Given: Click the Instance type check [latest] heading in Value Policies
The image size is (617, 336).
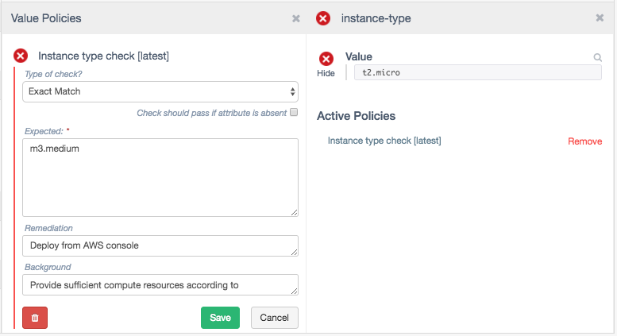Looking at the screenshot, I should pos(103,56).
